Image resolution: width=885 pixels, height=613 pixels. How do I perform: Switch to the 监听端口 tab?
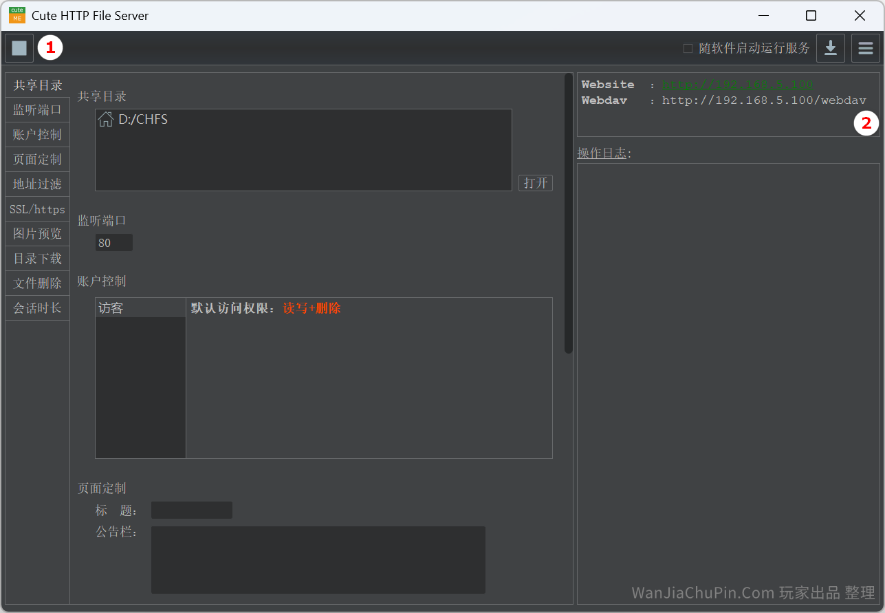[x=37, y=109]
